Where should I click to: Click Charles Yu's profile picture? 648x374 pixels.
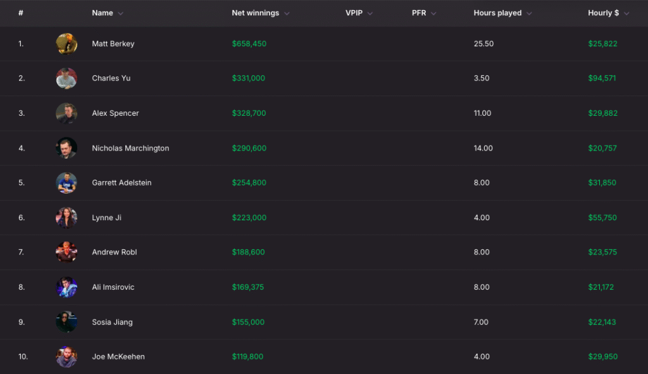pyautogui.click(x=66, y=78)
